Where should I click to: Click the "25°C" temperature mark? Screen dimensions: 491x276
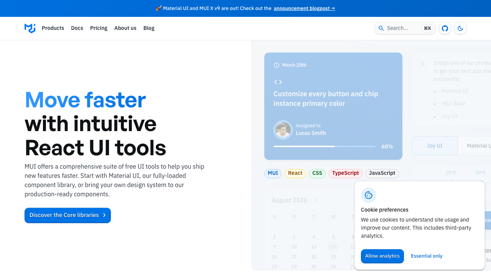[x=451, y=173]
